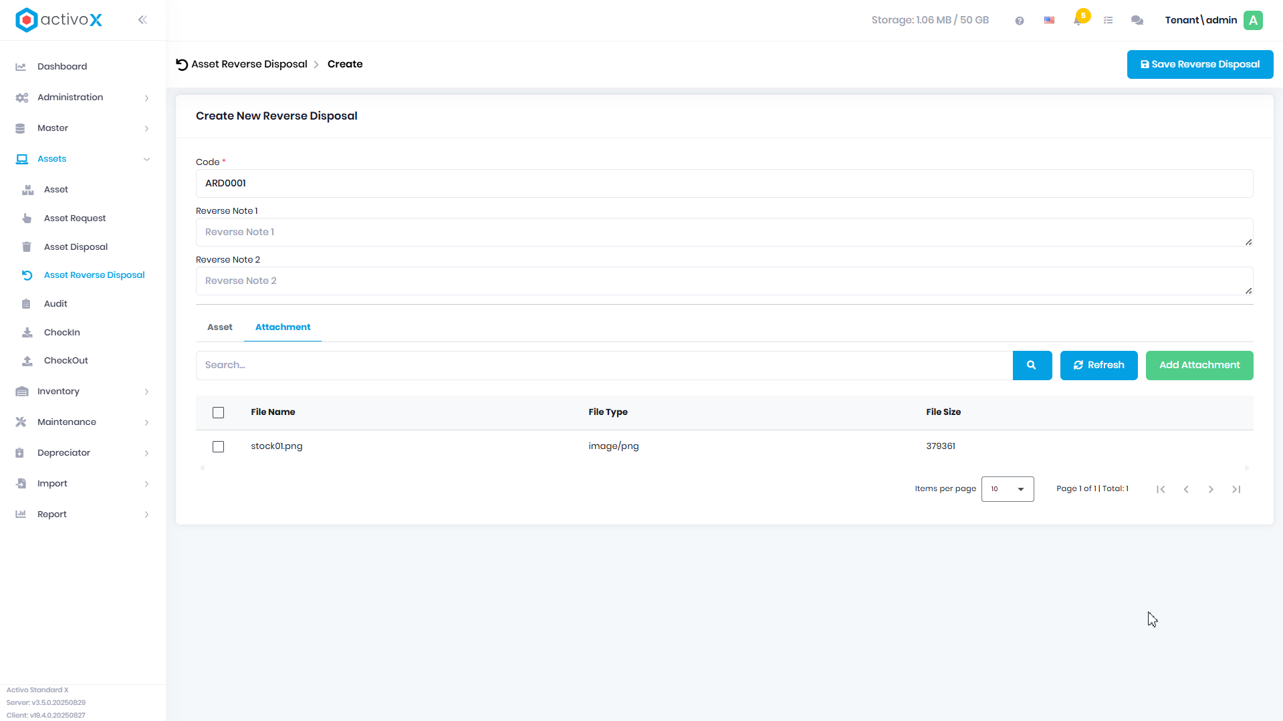Click the Audit clipboard icon
The width and height of the screenshot is (1283, 721).
(26, 304)
